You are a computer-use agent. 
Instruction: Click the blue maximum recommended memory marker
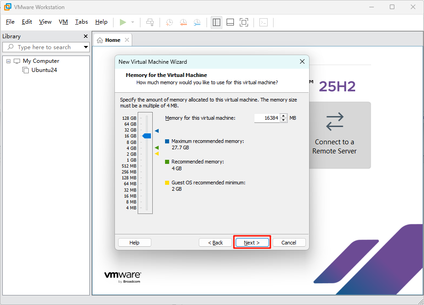[x=156, y=131]
